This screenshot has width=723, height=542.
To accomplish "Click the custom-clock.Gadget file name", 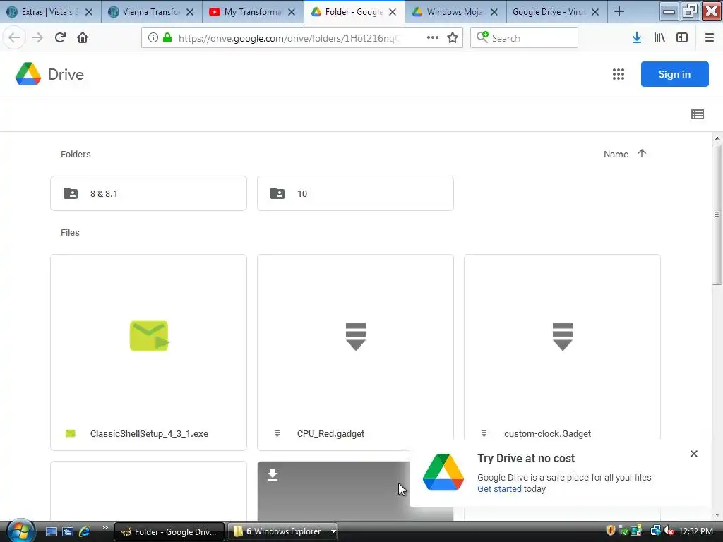I will pos(547,434).
